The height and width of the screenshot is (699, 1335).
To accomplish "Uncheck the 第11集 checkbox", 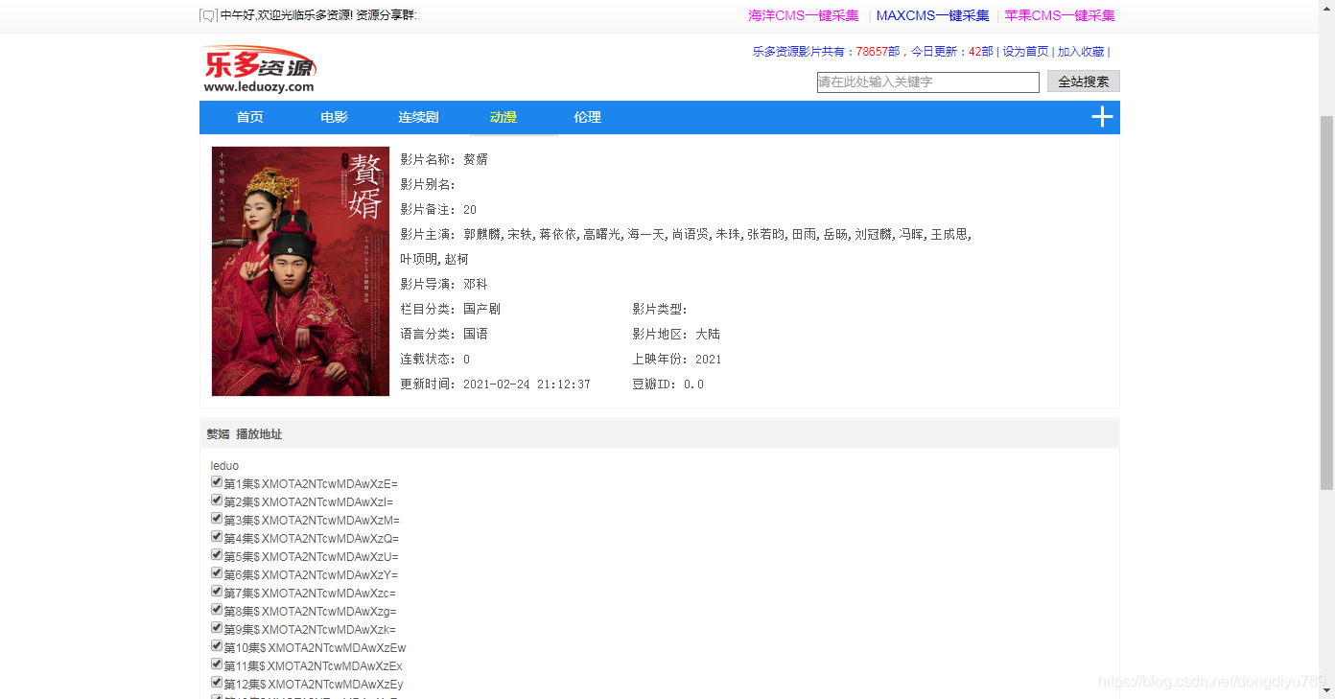I will (217, 664).
